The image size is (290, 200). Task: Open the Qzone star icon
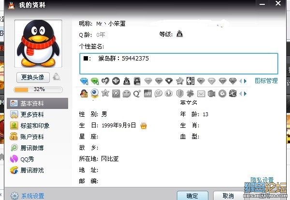tap(105, 93)
